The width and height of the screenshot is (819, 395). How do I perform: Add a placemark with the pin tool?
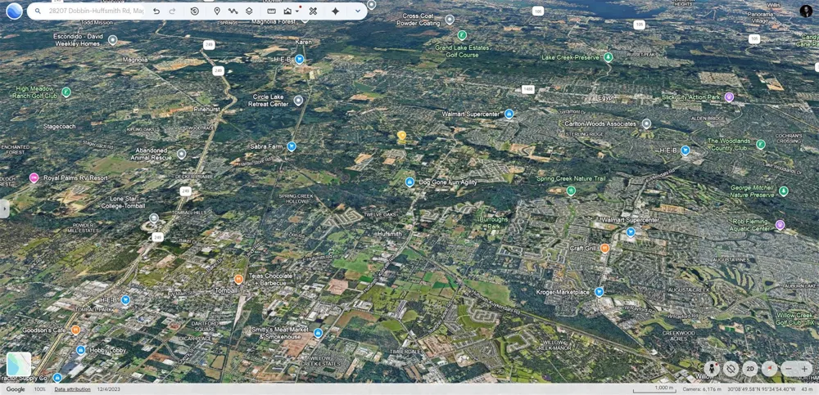[217, 11]
